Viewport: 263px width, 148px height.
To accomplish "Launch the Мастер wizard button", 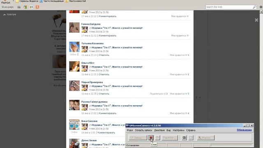I will click(205, 138).
